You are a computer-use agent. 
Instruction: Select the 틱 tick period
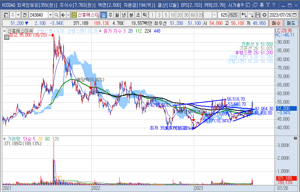pyautogui.click(x=145, y=15)
